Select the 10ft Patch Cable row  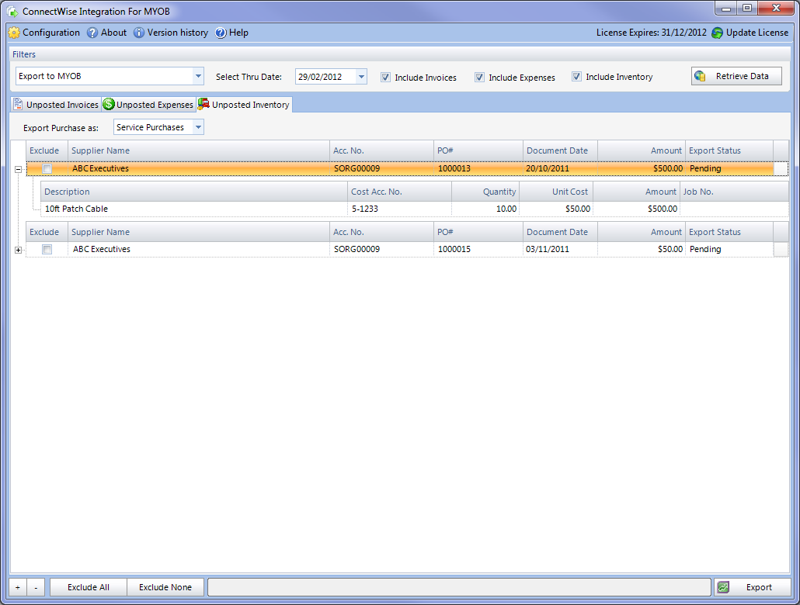pyautogui.click(x=414, y=209)
